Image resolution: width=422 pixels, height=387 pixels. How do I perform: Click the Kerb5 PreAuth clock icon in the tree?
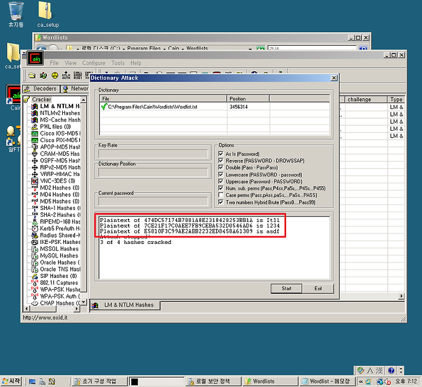(x=35, y=228)
